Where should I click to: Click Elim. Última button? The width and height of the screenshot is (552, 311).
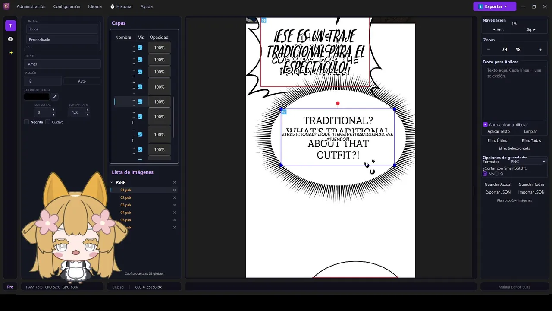coord(498,140)
